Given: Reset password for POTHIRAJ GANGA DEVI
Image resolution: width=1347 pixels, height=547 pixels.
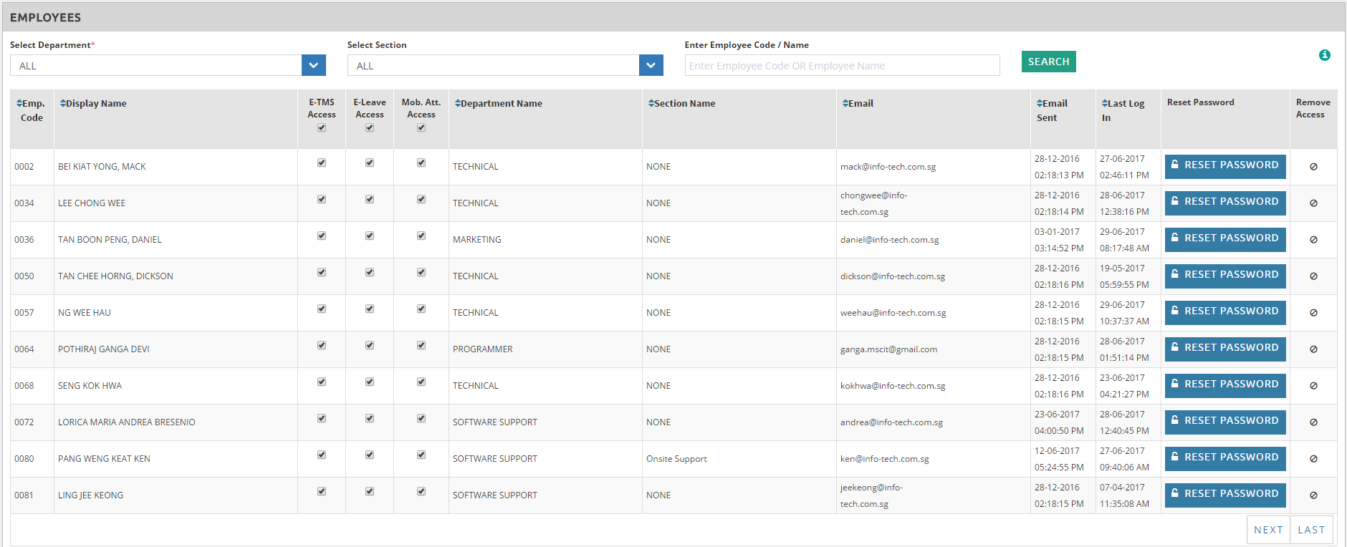Looking at the screenshot, I should tap(1225, 349).
